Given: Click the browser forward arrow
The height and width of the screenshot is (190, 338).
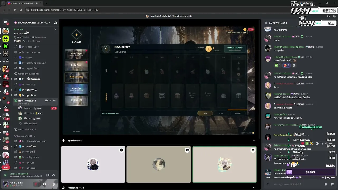Looking at the screenshot, I should 10,10.
